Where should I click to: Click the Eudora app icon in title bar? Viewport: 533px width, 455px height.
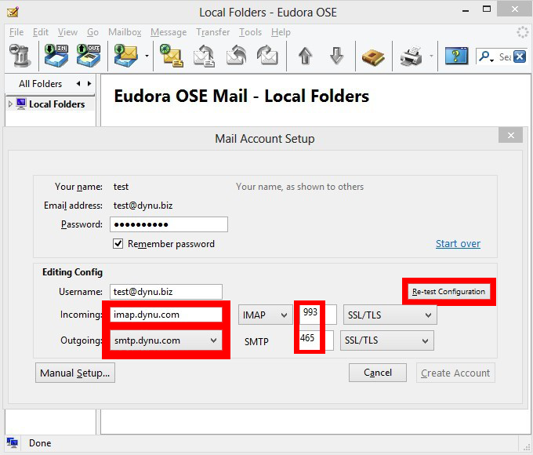13,13
